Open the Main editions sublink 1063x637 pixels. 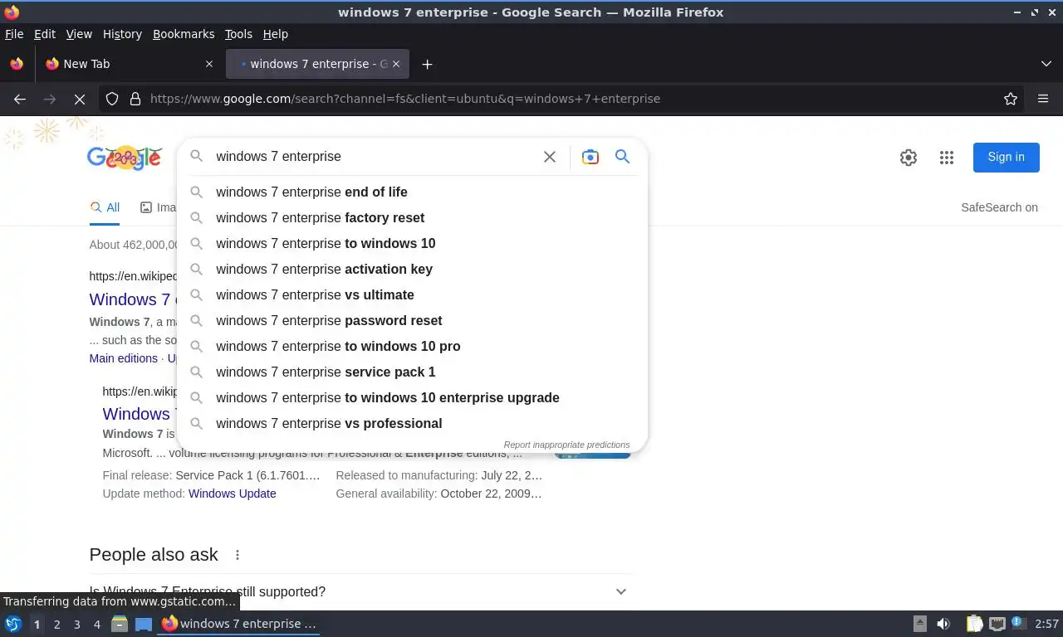(x=123, y=358)
